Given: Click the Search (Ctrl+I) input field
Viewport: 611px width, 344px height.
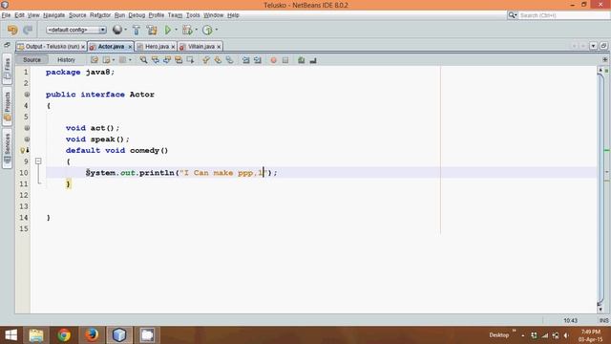Looking at the screenshot, I should click(563, 15).
